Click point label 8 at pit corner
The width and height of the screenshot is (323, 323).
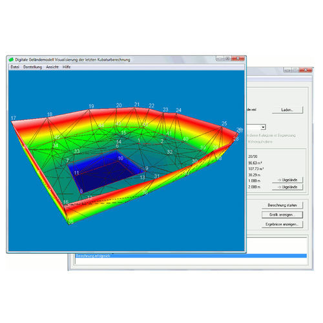tap(81, 191)
